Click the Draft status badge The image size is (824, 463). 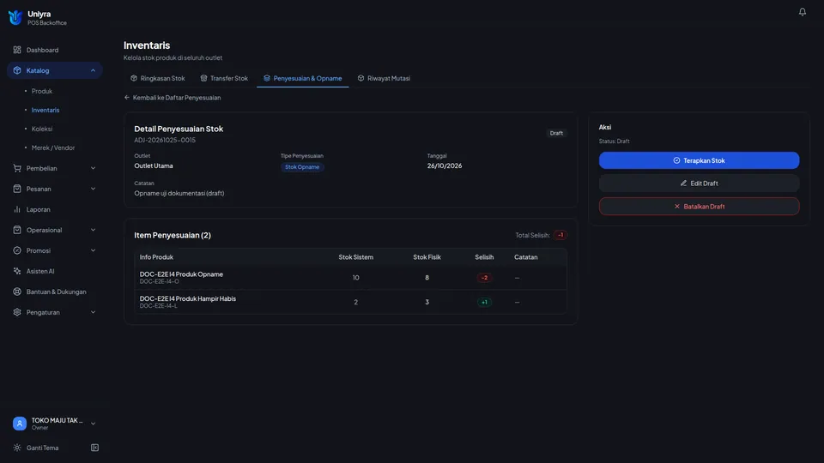coord(556,134)
